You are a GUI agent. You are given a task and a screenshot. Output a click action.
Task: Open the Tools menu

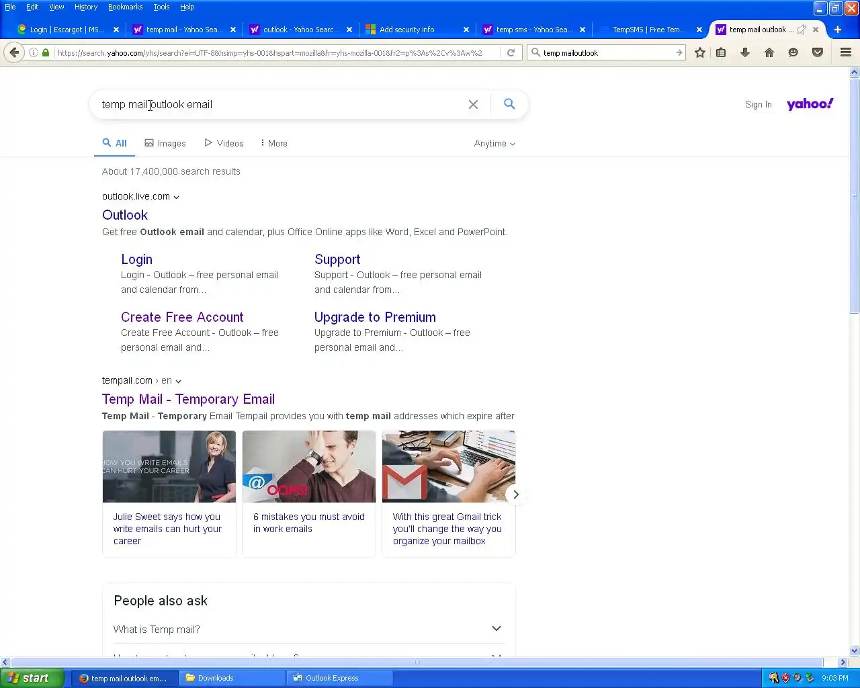161,7
